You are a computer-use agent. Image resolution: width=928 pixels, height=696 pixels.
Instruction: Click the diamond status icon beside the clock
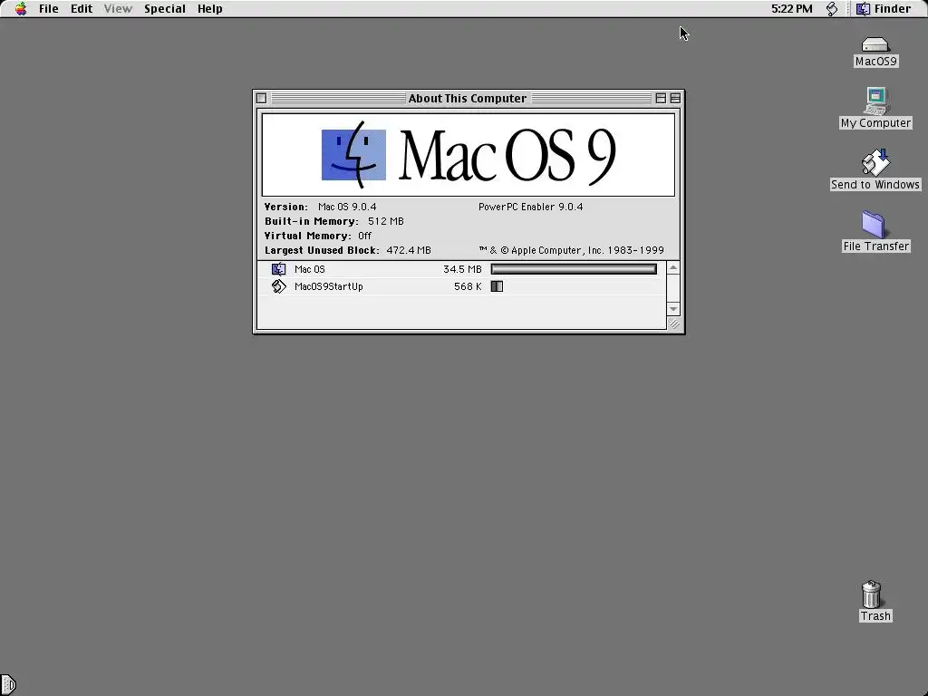coord(832,9)
